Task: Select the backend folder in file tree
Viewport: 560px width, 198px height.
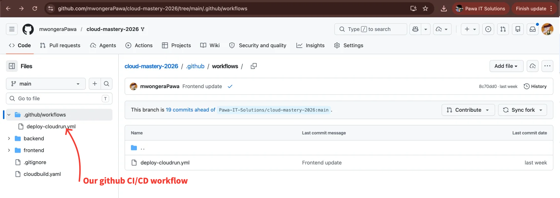Action: (x=34, y=138)
